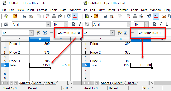Click Spelling check icon in right window
The height and width of the screenshot is (91, 171).
[149, 16]
